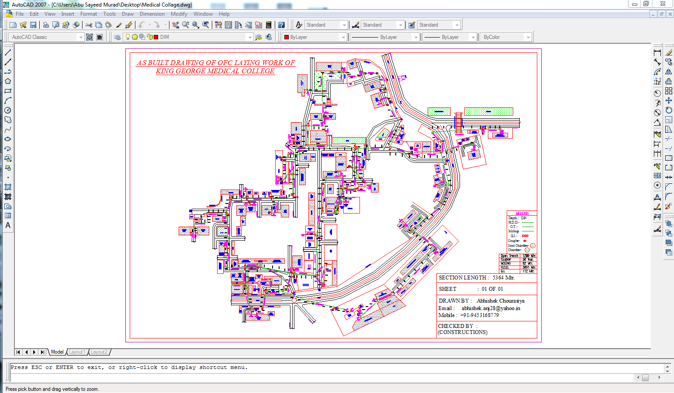Select the Spline draw tool
The width and height of the screenshot is (674, 393).
(8, 129)
